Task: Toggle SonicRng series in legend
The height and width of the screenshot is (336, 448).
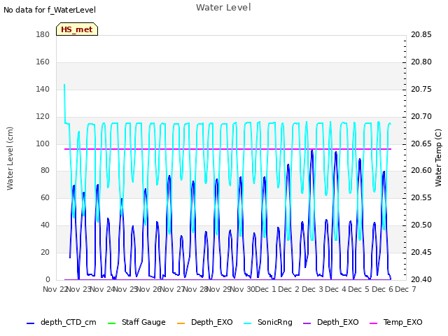Action: [x=268, y=322]
